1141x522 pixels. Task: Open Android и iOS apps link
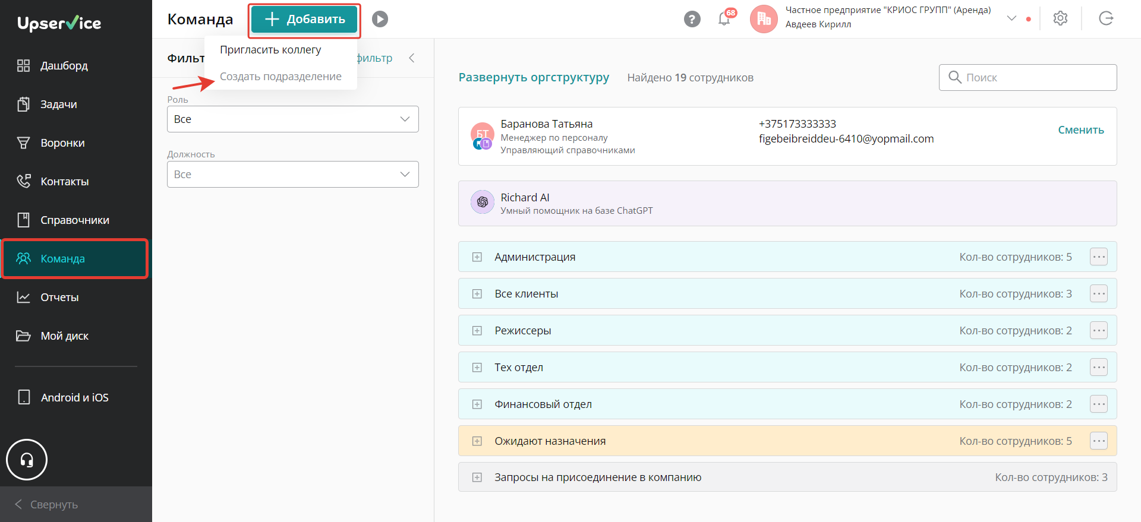tap(75, 397)
